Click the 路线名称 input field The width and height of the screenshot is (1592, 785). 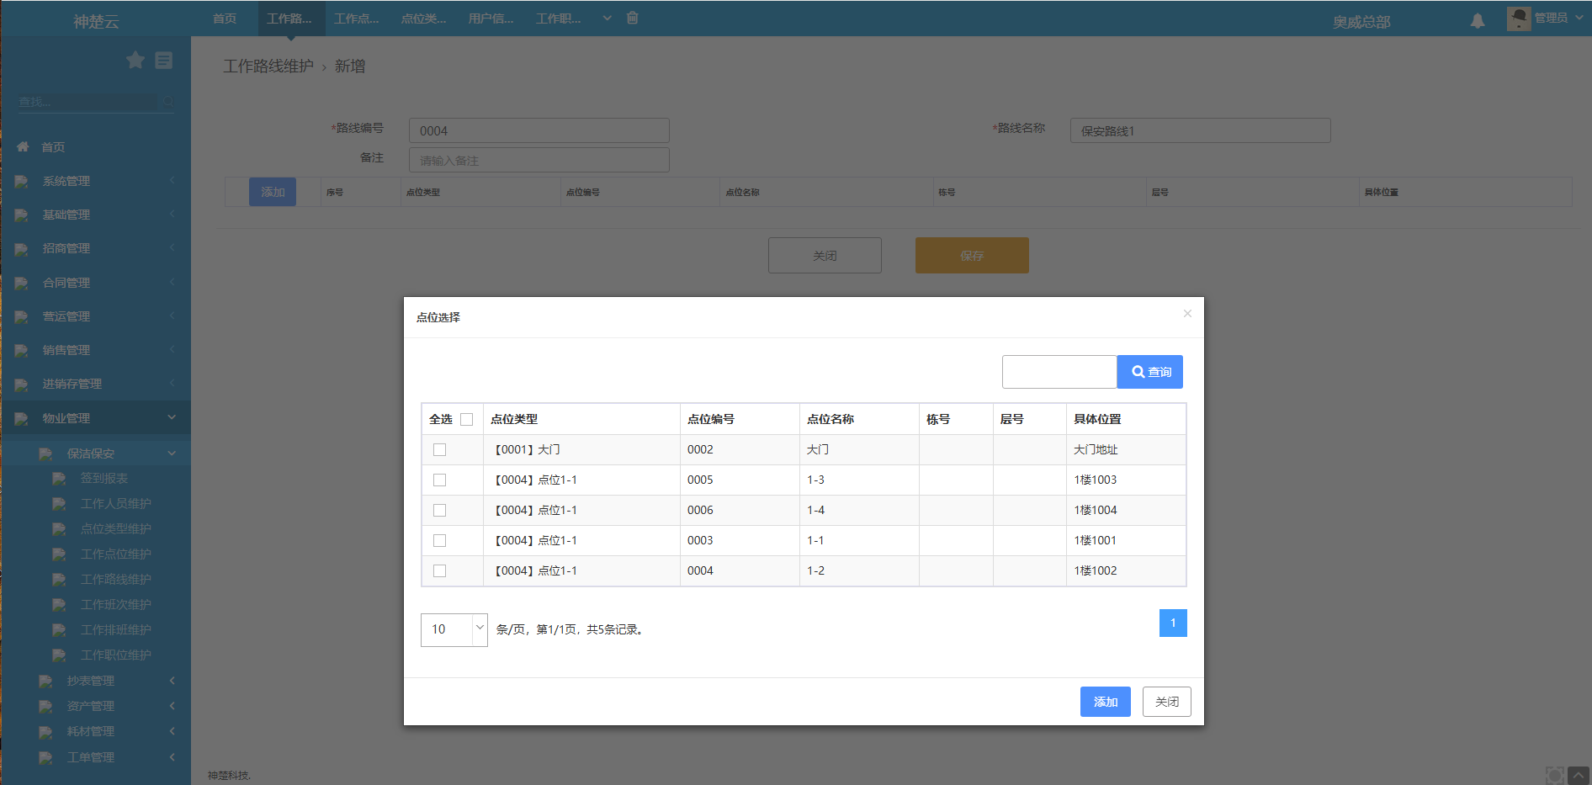(1201, 130)
